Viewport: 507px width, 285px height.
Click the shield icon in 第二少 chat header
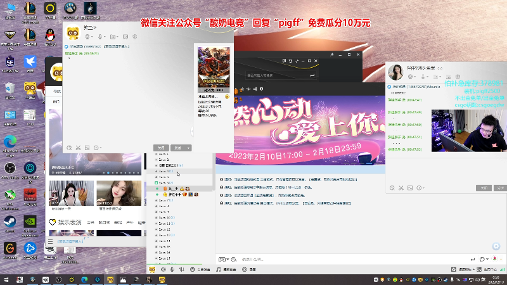coord(135,37)
